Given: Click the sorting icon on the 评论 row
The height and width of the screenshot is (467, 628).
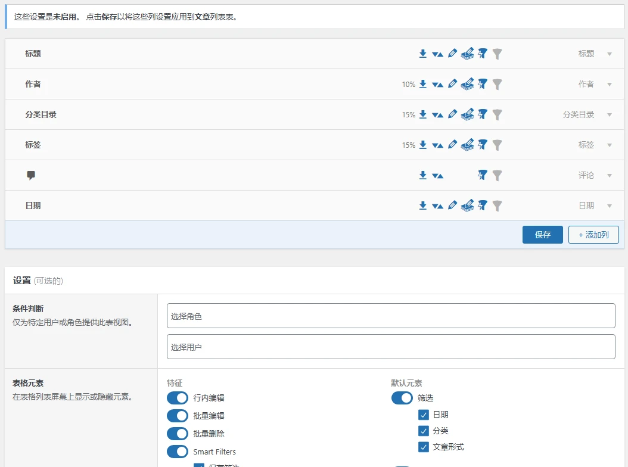Looking at the screenshot, I should (437, 175).
